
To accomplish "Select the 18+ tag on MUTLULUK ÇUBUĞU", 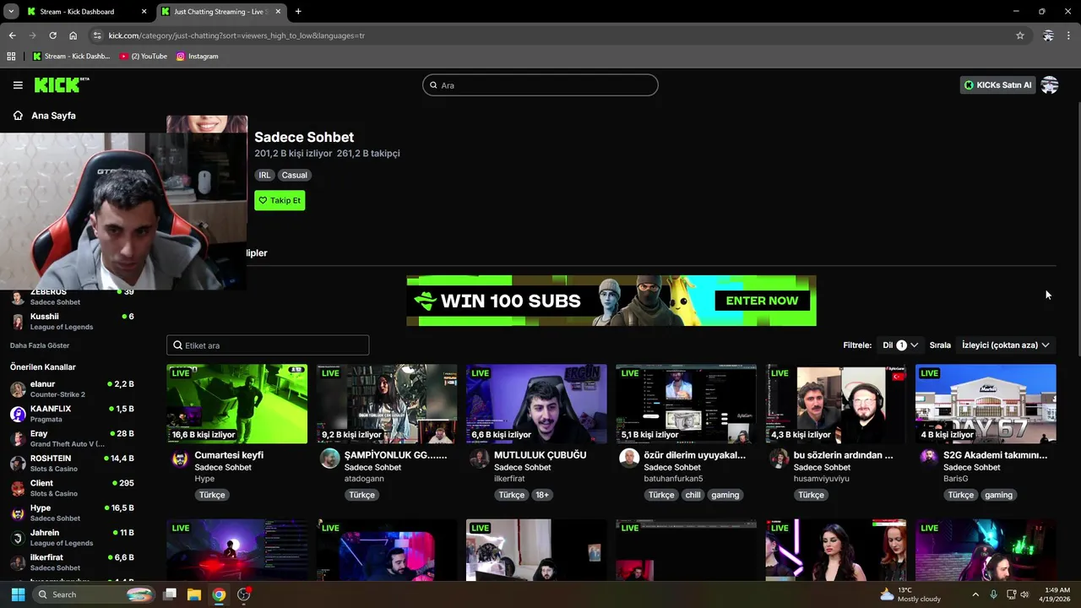I will click(x=542, y=496).
